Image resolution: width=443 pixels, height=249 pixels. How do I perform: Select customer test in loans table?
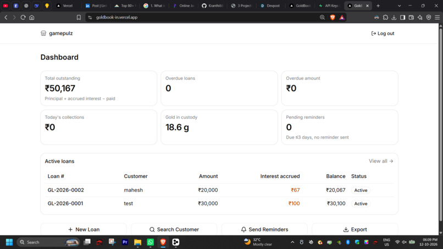coord(128,203)
